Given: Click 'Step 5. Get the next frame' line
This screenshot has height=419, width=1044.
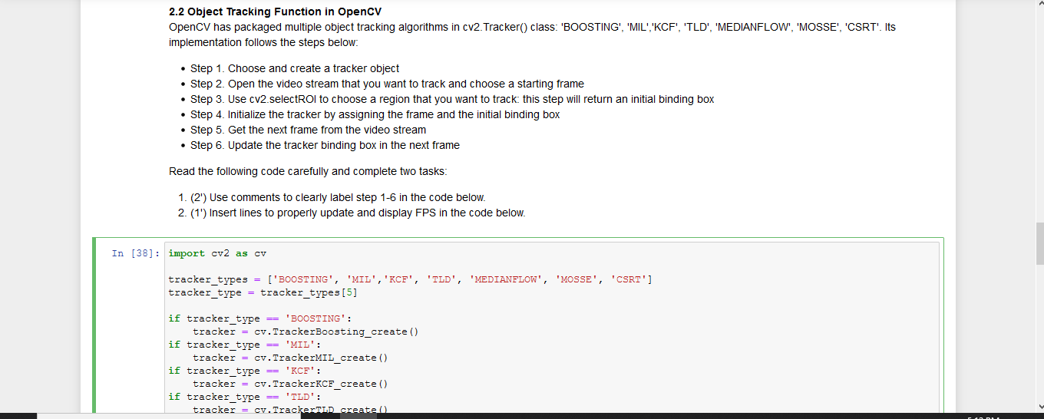Looking at the screenshot, I should 308,130.
